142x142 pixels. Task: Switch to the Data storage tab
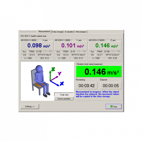pyautogui.click(x=58, y=32)
